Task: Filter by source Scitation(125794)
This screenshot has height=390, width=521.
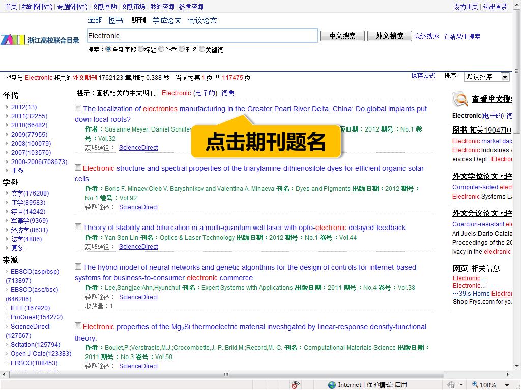Action: 35,345
